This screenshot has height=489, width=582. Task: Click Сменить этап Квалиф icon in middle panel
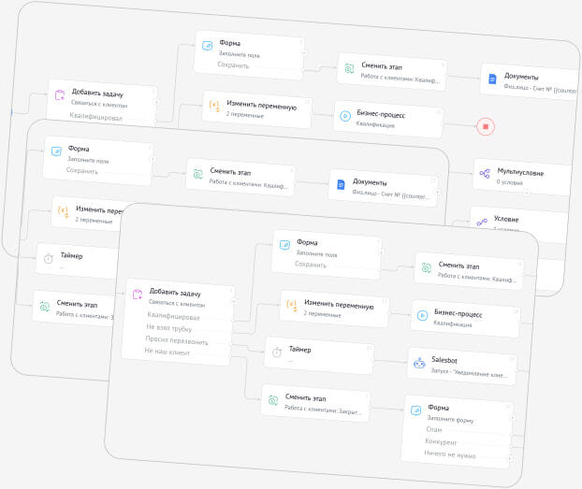(197, 174)
